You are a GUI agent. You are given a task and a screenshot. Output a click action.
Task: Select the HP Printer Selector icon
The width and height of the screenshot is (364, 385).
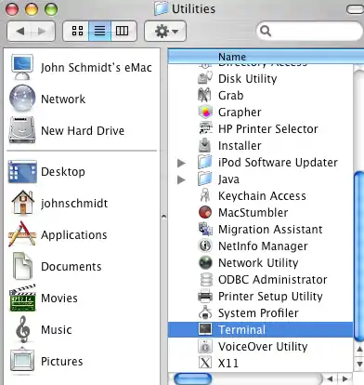[205, 128]
